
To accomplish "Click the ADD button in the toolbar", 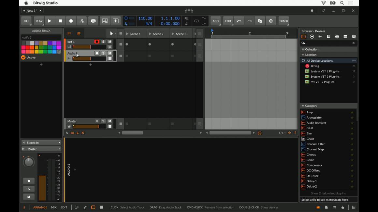I will 215,21.
